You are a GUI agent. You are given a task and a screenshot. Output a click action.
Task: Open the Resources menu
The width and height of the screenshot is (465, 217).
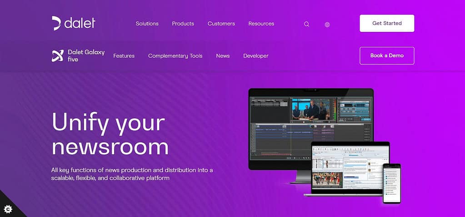tap(261, 24)
